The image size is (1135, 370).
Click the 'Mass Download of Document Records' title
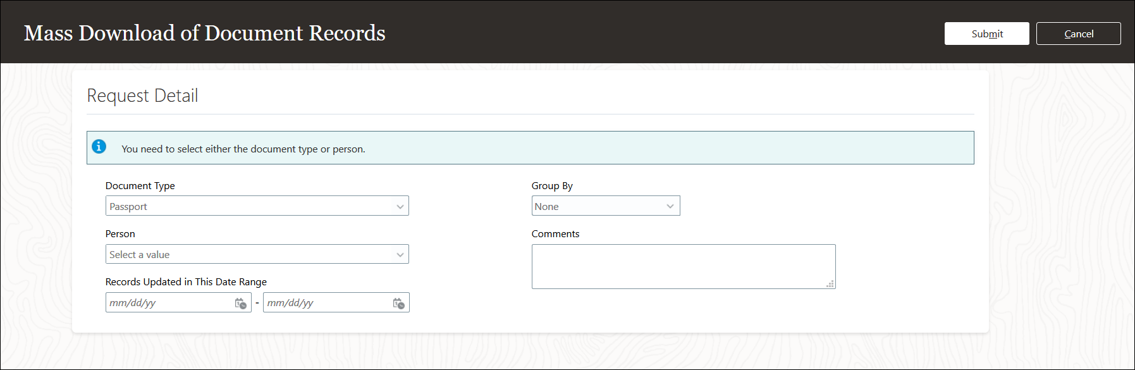point(205,33)
